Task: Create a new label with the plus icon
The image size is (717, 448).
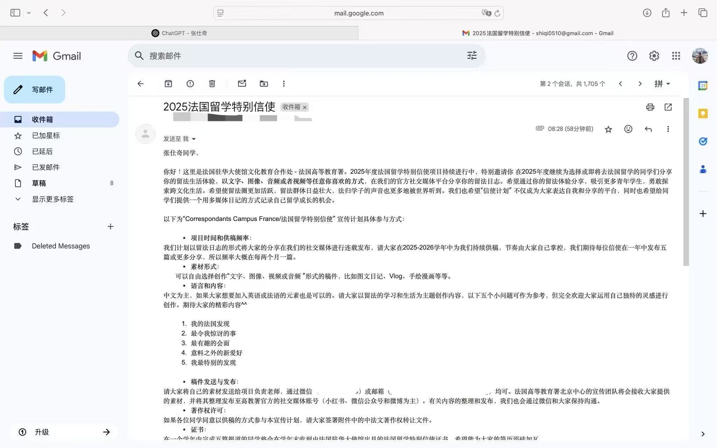Action: (x=110, y=227)
